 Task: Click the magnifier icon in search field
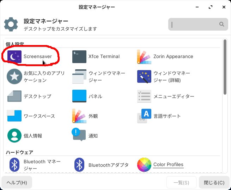221,24
